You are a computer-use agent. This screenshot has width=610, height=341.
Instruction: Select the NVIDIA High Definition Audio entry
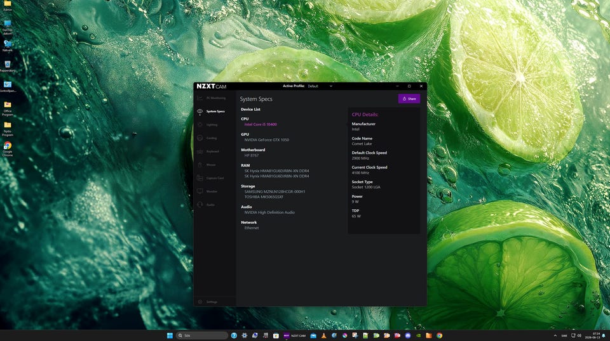click(269, 212)
